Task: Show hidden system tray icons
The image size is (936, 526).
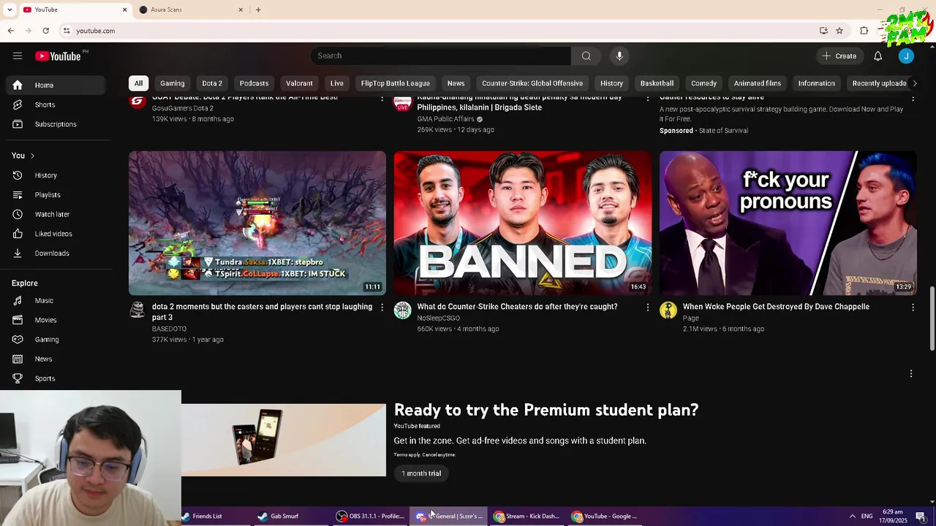Action: point(852,517)
